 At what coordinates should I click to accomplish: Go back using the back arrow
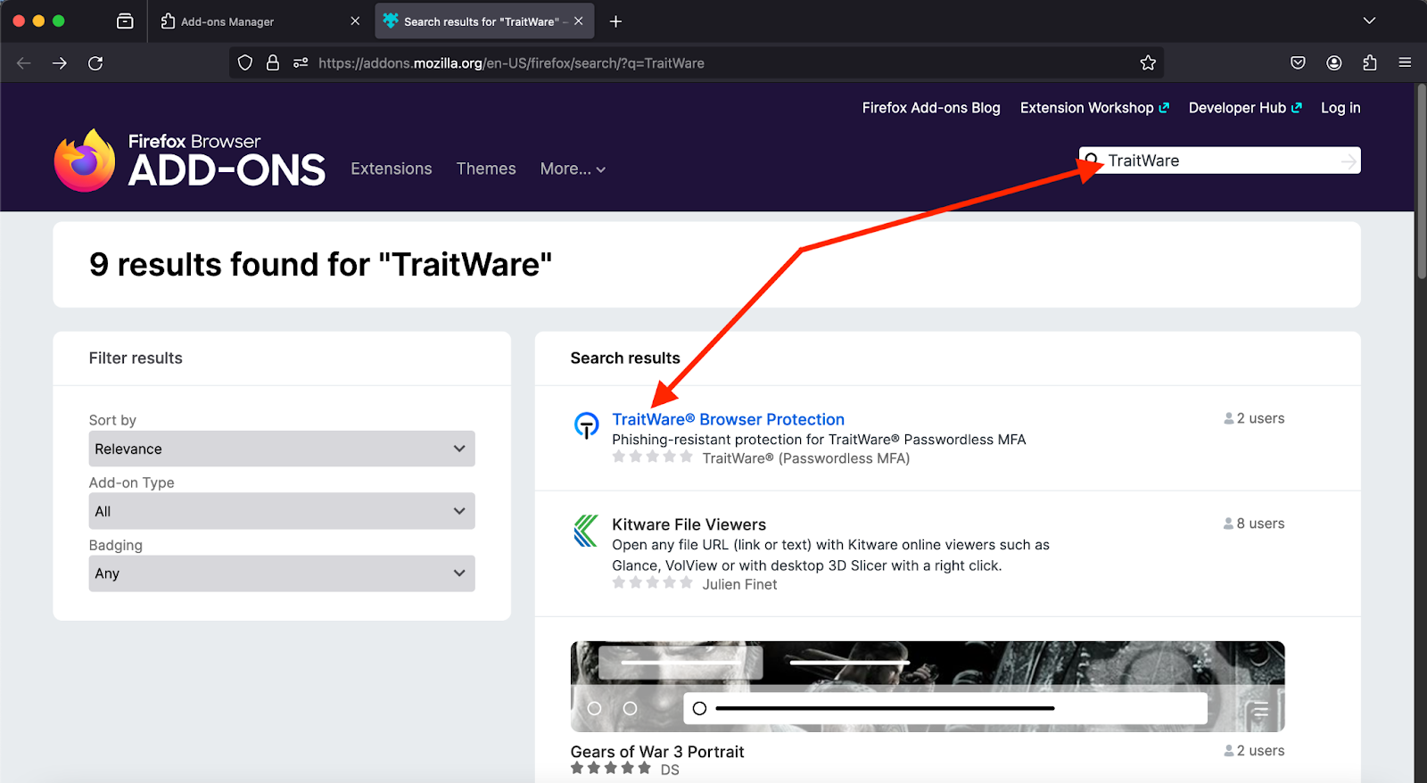[24, 63]
